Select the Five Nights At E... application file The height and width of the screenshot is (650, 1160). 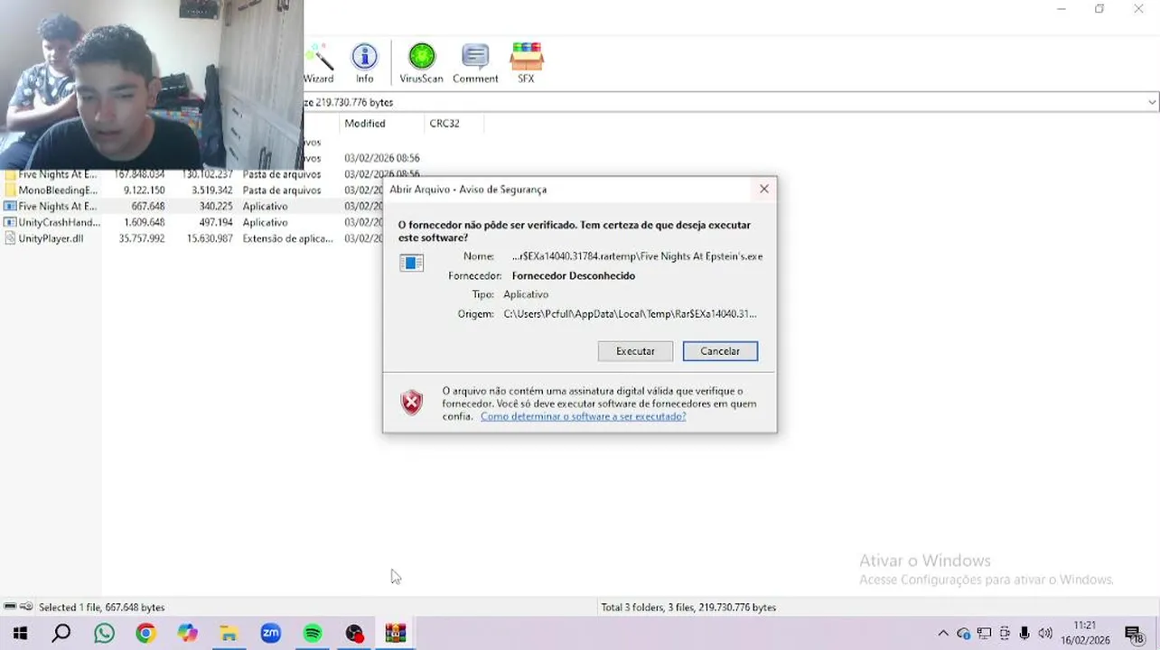tap(192, 207)
